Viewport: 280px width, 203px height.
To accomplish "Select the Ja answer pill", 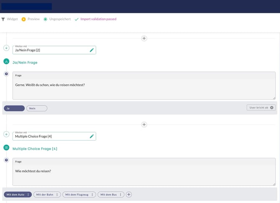I will click(14, 108).
